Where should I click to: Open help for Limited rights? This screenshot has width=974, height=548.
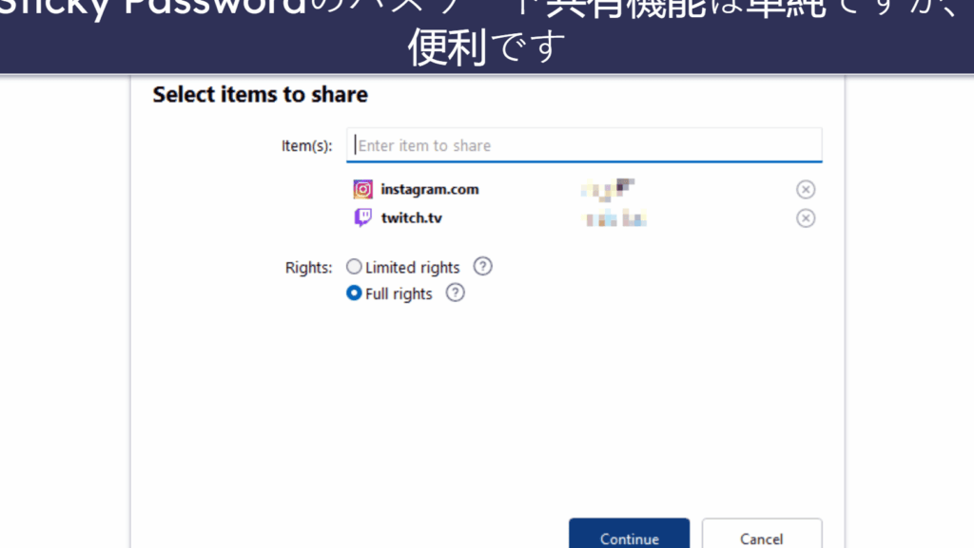(x=483, y=266)
